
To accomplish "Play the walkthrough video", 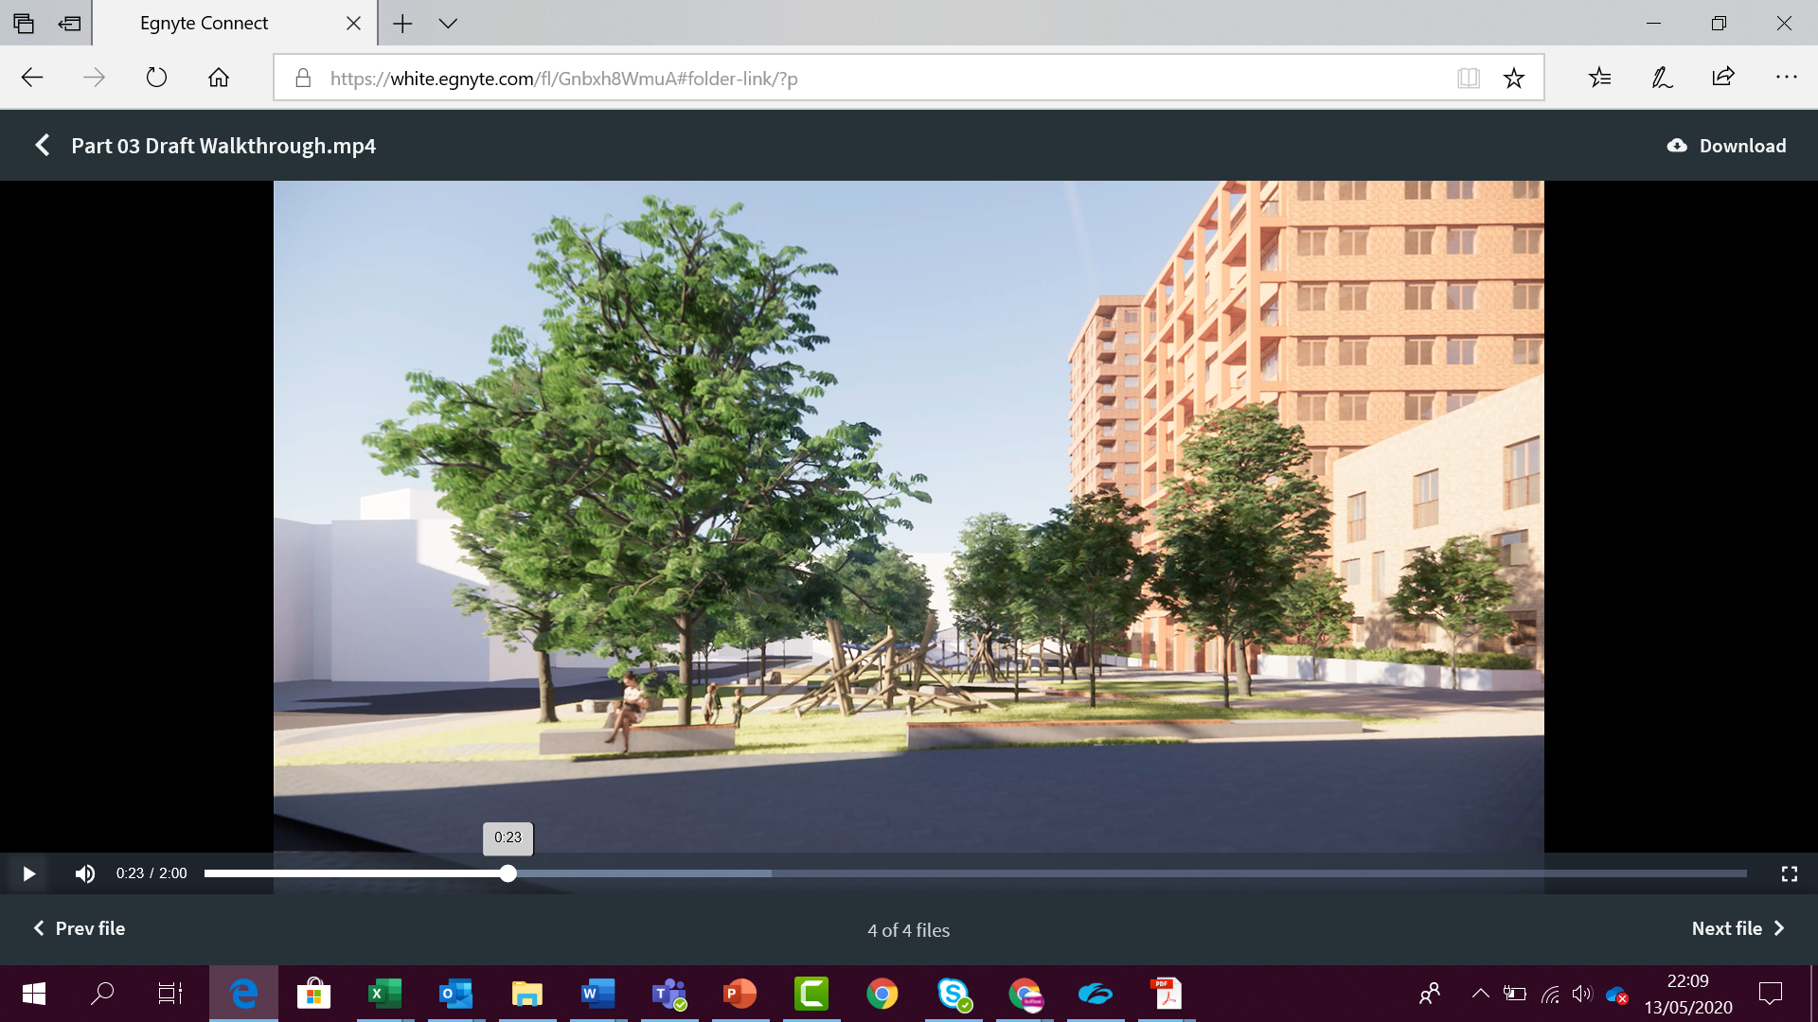I will tap(28, 873).
